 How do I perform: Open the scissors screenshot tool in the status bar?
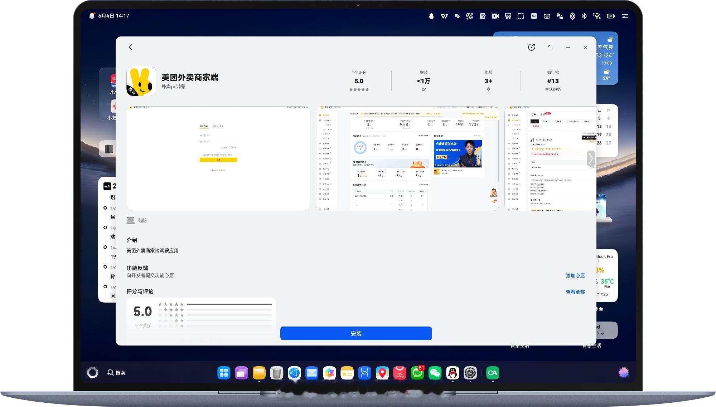click(x=508, y=16)
